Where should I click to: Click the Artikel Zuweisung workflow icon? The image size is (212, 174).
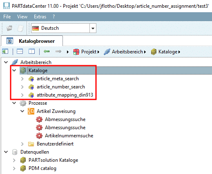(31, 111)
